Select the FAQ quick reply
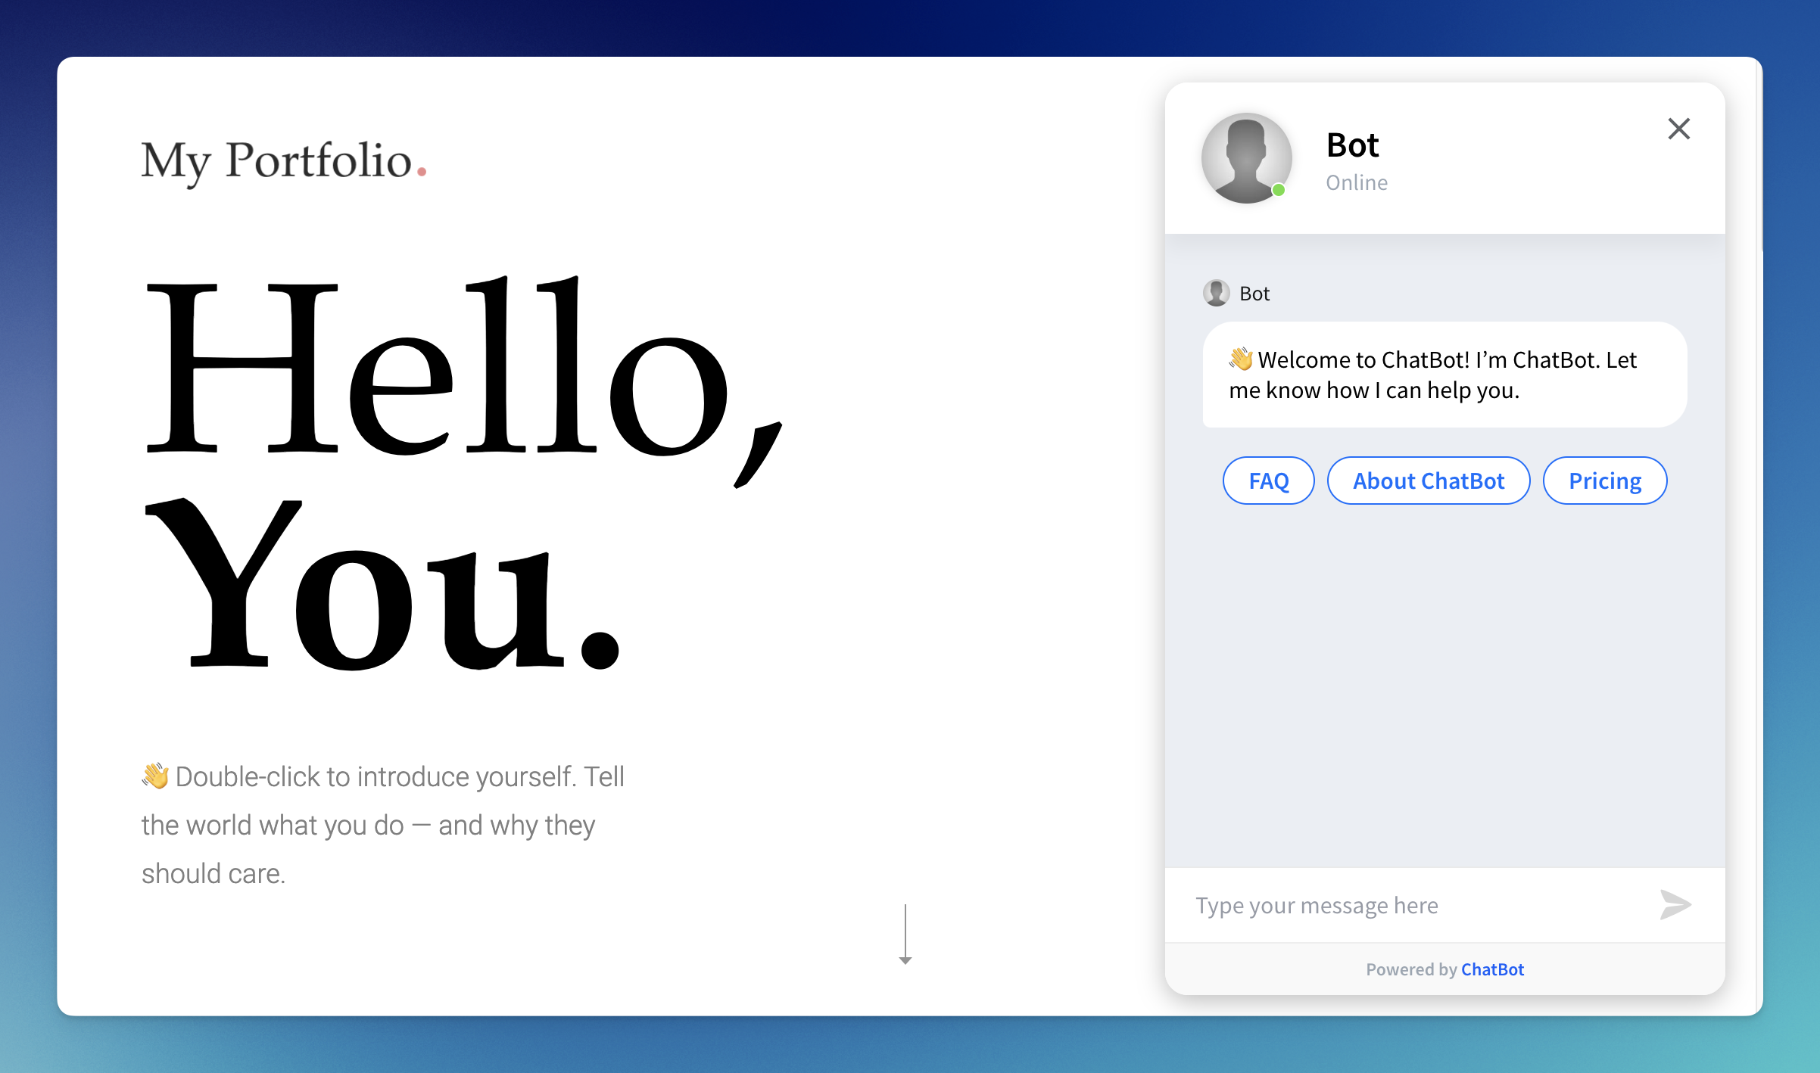This screenshot has height=1073, width=1820. (1268, 481)
